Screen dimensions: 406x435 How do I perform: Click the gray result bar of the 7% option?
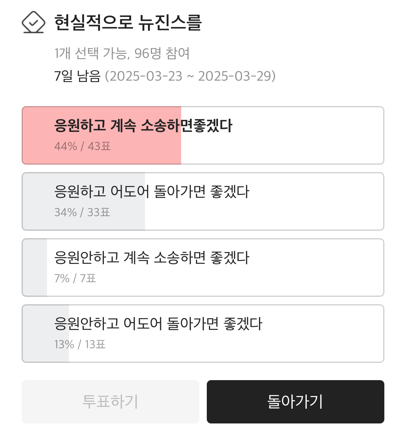pyautogui.click(x=35, y=267)
